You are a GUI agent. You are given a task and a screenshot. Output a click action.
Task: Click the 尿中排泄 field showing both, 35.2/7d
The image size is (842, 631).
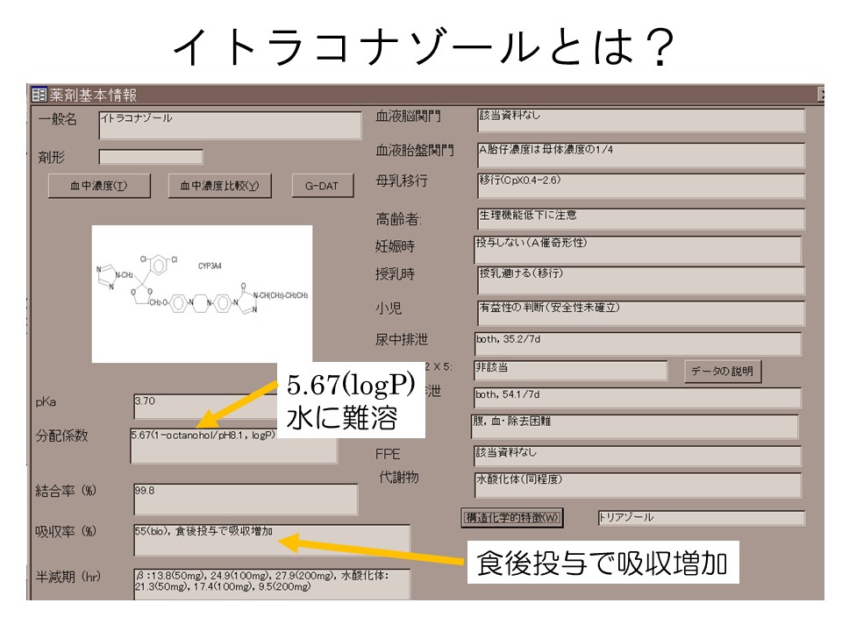(637, 344)
